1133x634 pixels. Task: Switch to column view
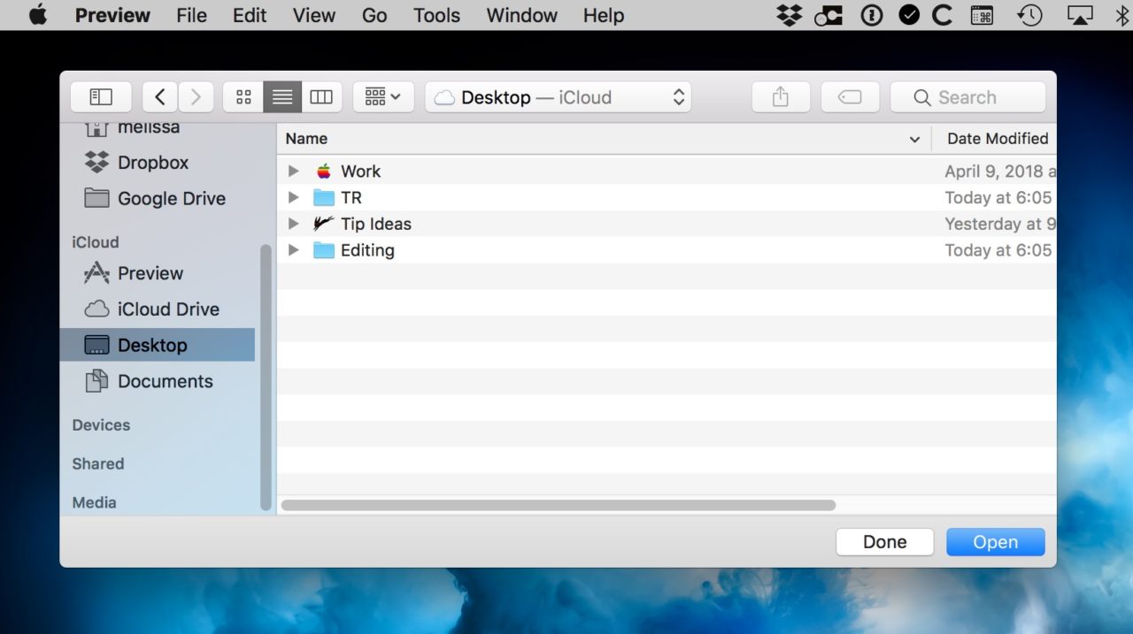click(x=321, y=97)
